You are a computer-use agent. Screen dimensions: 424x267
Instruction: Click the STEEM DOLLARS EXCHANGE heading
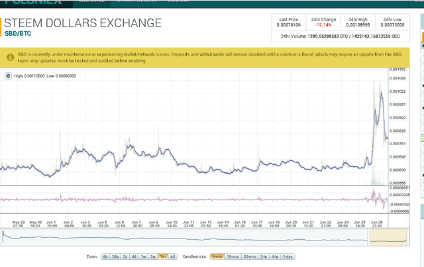83,23
